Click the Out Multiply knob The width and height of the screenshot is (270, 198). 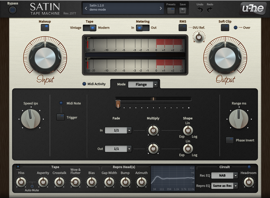pos(153,149)
